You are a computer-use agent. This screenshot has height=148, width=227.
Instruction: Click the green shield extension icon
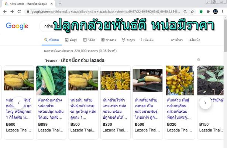201,12
